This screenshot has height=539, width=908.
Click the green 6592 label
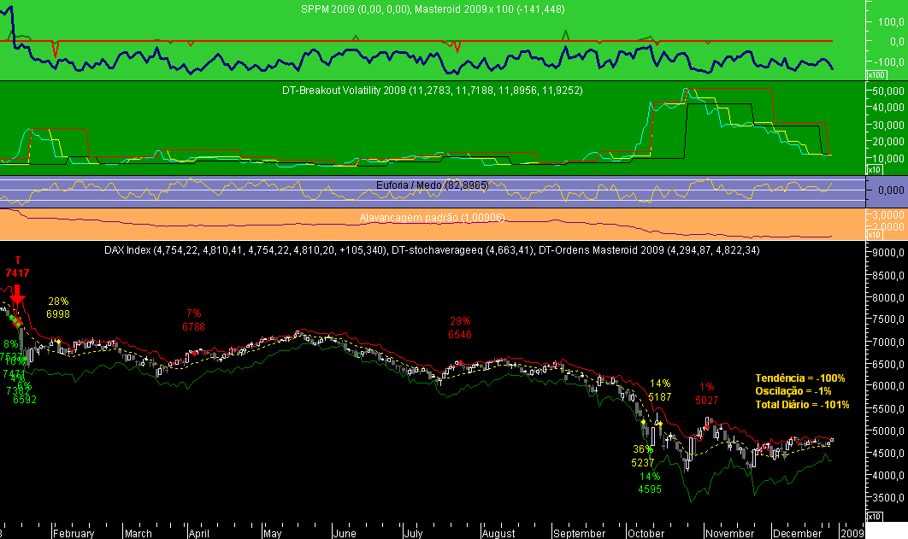point(24,399)
